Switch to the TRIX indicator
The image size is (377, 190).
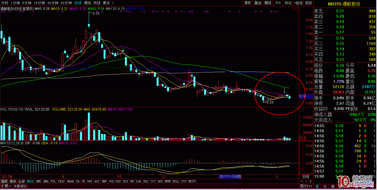[61, 181]
